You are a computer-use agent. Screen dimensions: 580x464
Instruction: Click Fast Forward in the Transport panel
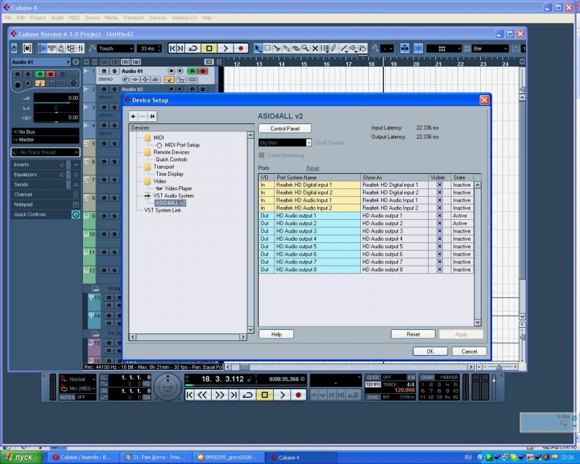point(219,395)
